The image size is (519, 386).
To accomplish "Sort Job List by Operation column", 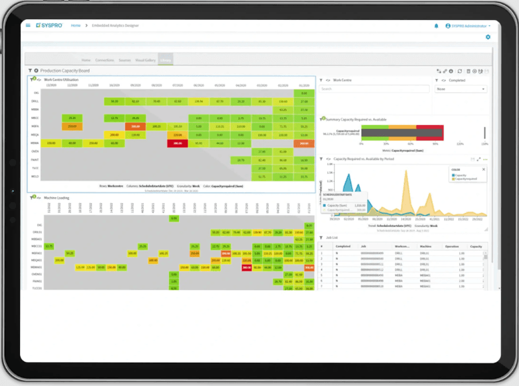I will (x=452, y=247).
